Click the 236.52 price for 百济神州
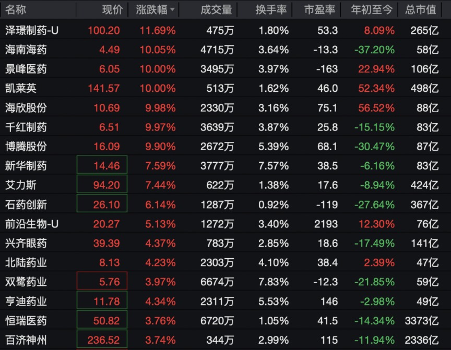Image resolution: width=451 pixels, height=350 pixels. point(102,340)
